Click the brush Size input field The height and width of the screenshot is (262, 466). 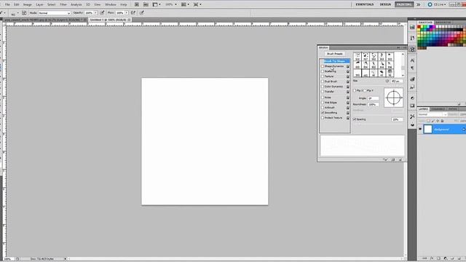(397, 81)
